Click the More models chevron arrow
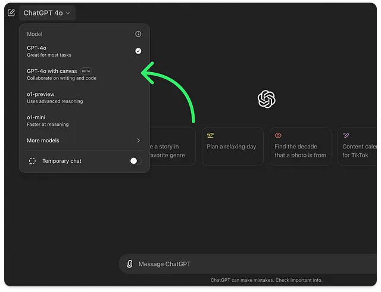 pos(138,141)
